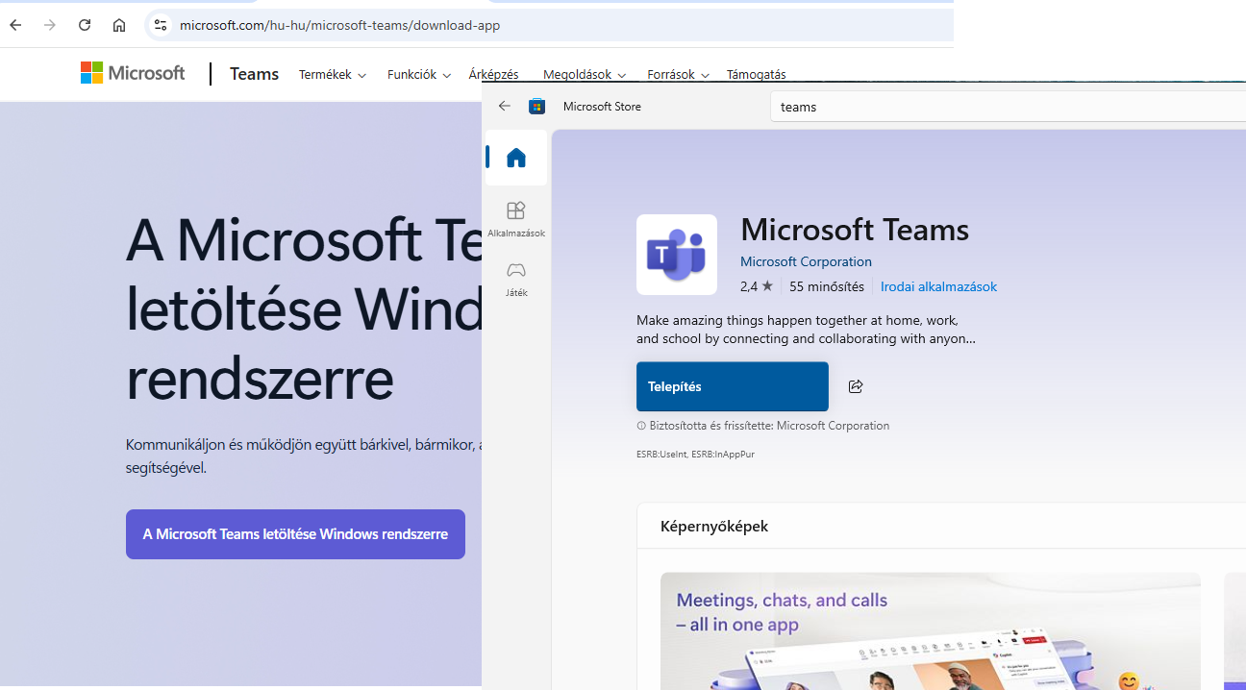
Task: Click the 2,4 star rating
Action: 757,286
